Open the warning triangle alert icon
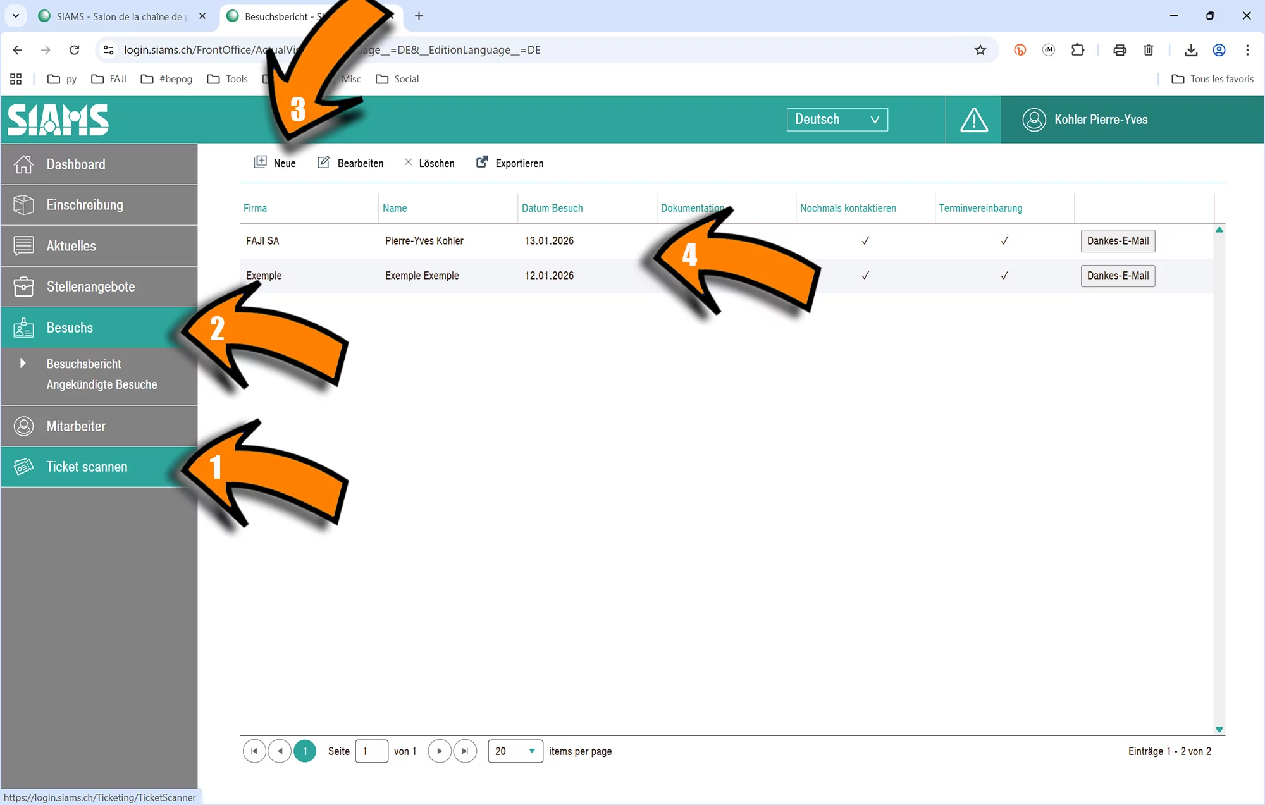Screen dimensions: 1265x805 [x=973, y=120]
